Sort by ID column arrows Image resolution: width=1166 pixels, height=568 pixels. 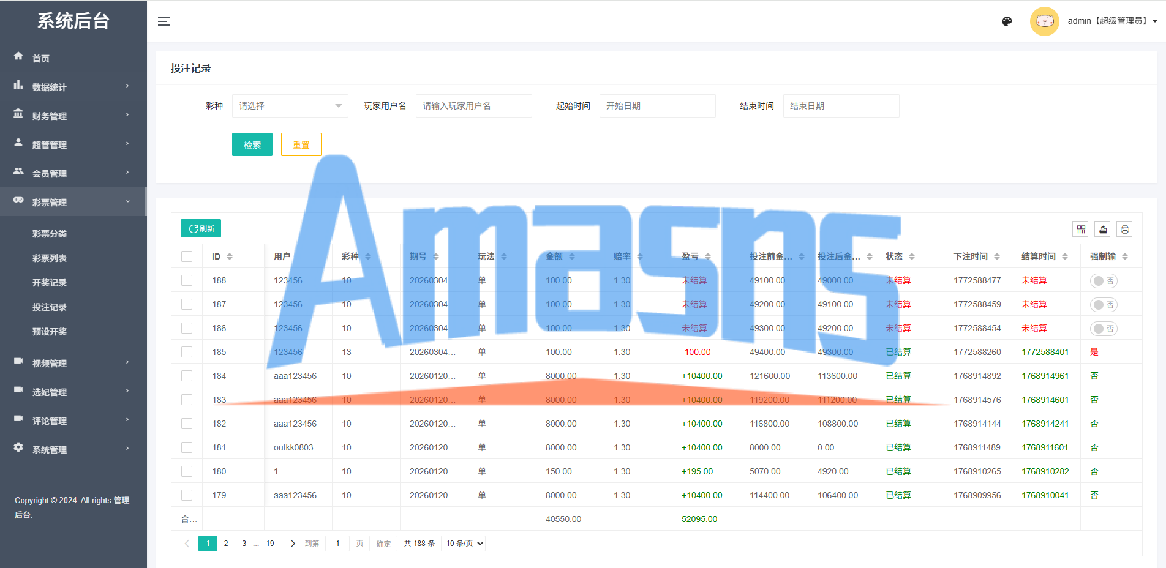230,256
